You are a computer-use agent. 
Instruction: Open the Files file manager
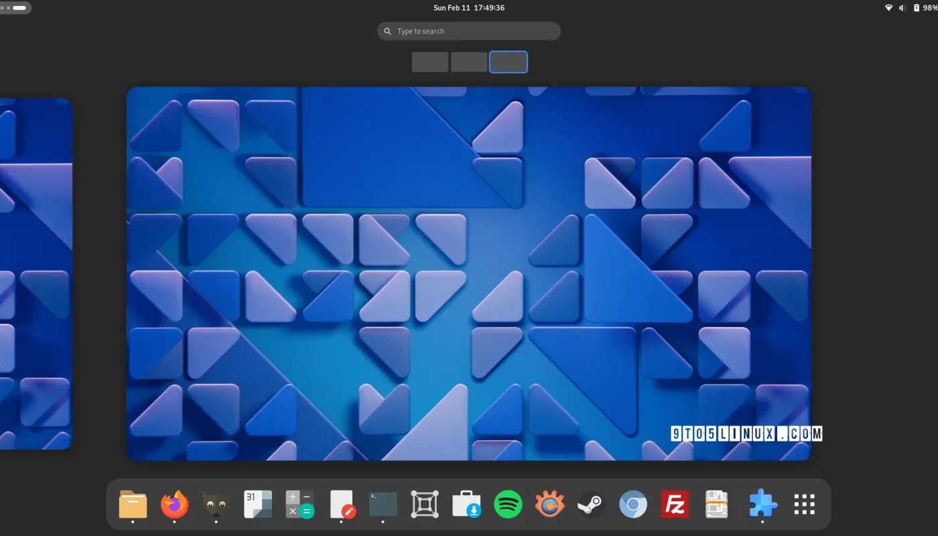tap(133, 504)
